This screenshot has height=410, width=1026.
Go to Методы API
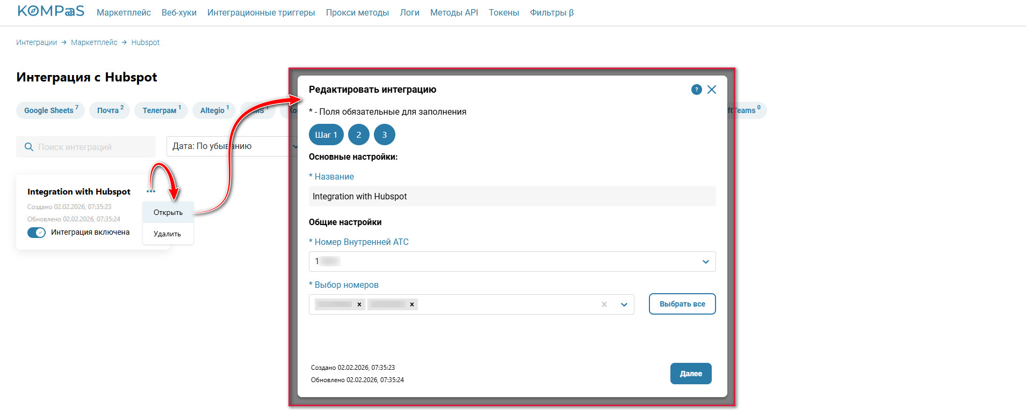[454, 12]
